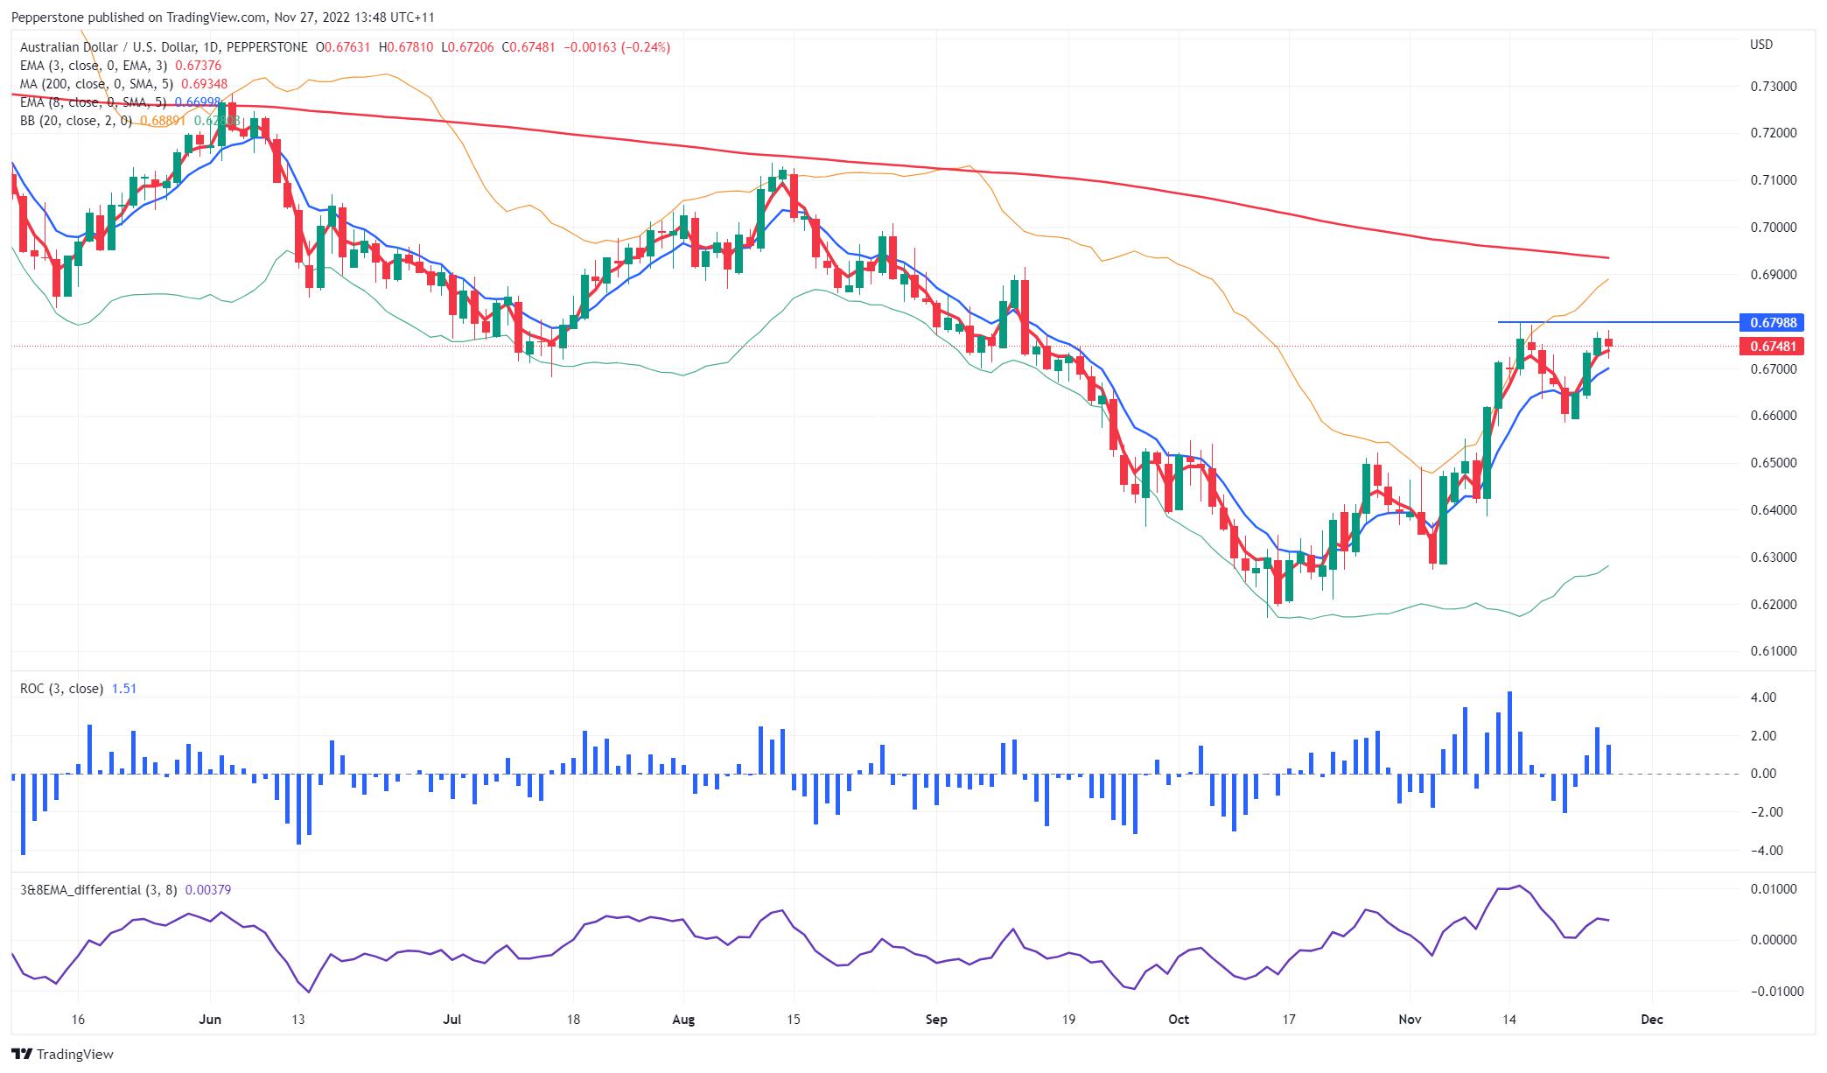Select the Oct label on the time axis
The width and height of the screenshot is (1827, 1073).
coord(1179,1020)
